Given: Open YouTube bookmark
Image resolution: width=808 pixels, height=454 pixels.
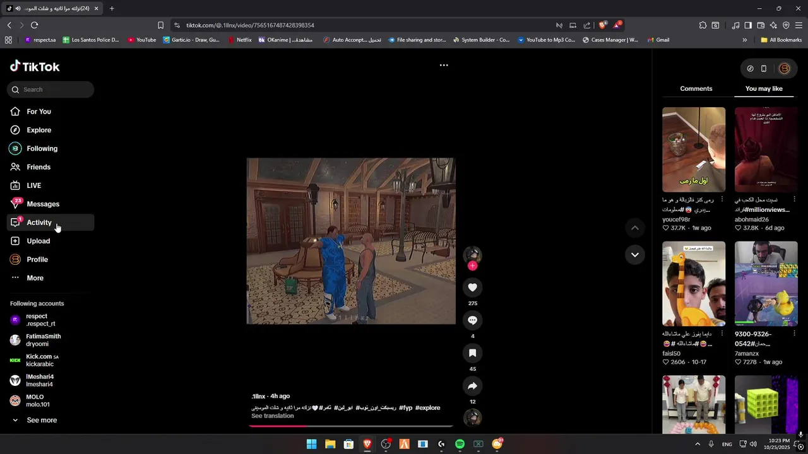Looking at the screenshot, I should (141, 40).
